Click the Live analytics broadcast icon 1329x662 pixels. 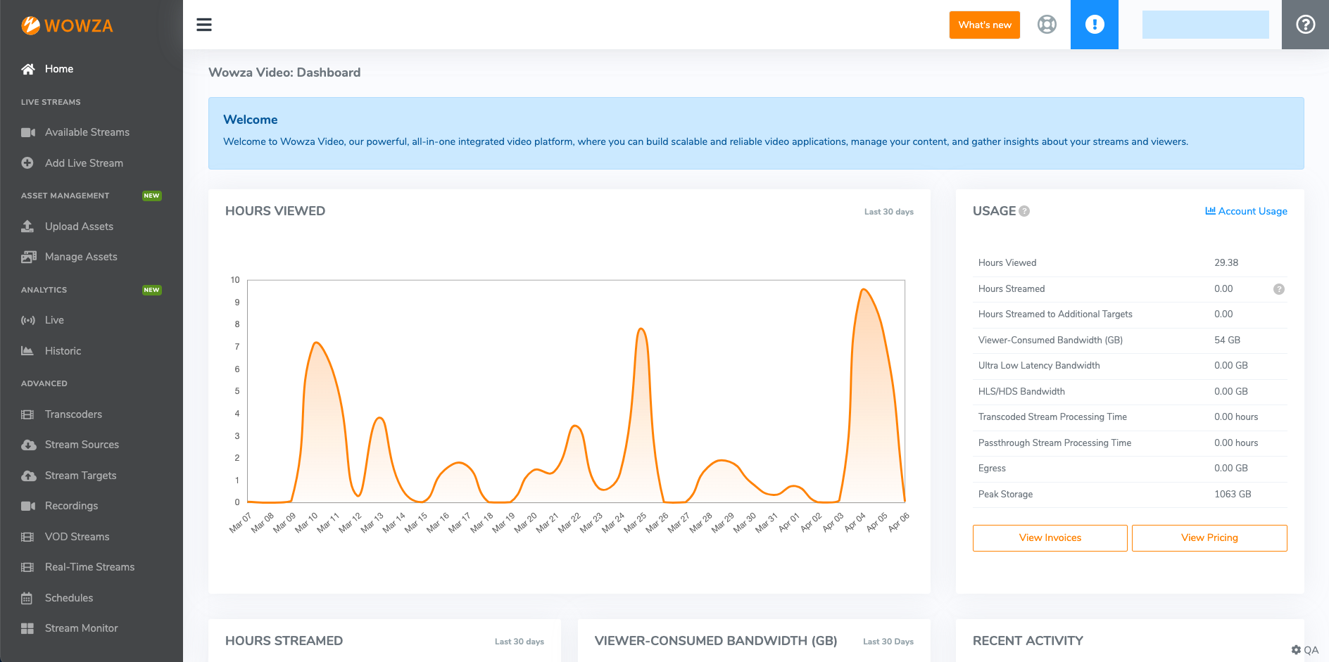point(28,320)
